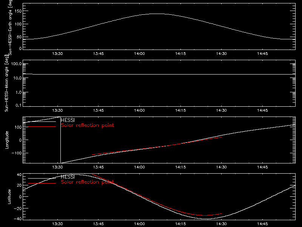Click 14:00 label under Longitude plot

coord(139,167)
